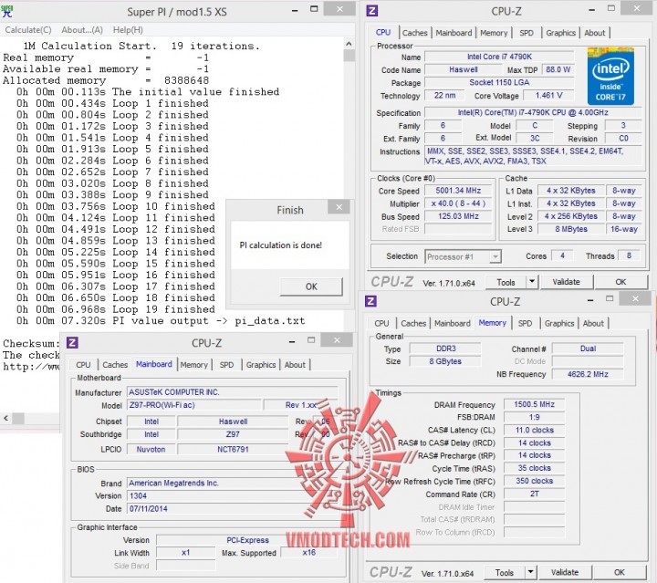This screenshot has width=657, height=583.
Task: Select Caches tab in Memory CPU-Z window
Action: tap(413, 323)
